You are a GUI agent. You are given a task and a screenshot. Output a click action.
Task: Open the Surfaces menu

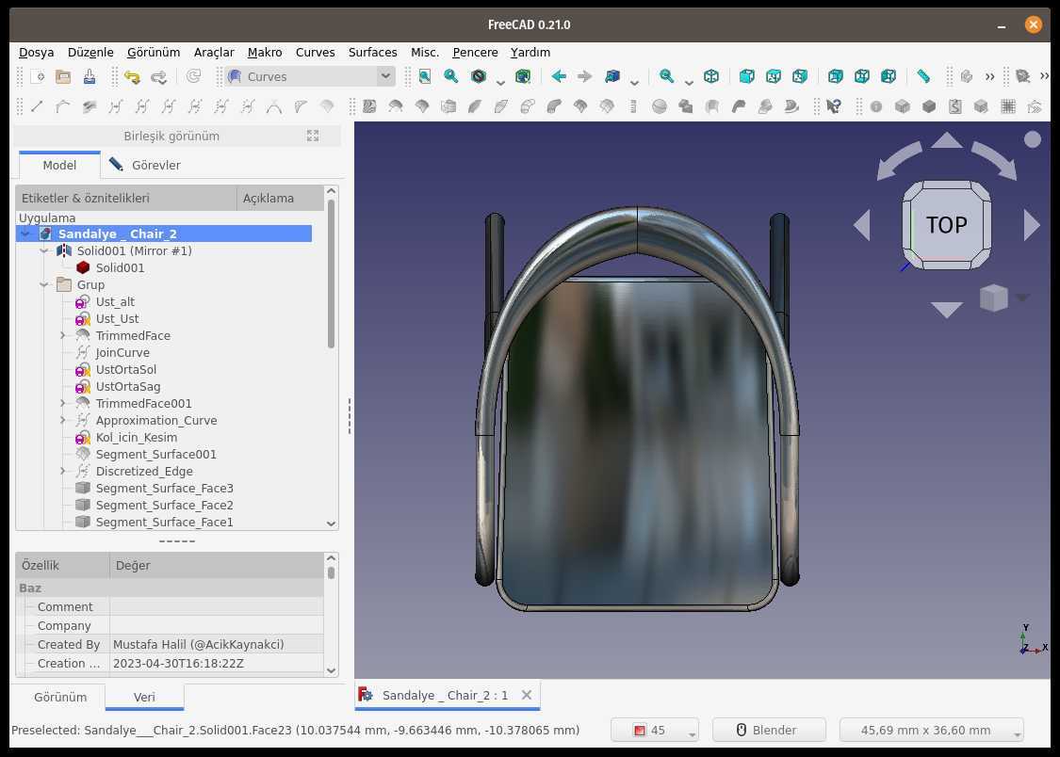[372, 52]
